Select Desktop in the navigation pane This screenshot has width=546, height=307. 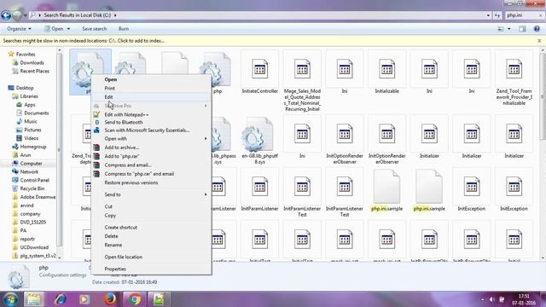click(x=20, y=88)
